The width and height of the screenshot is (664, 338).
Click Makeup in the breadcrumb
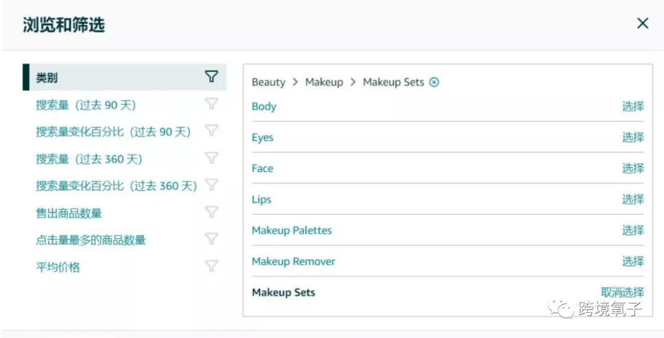[x=324, y=82]
